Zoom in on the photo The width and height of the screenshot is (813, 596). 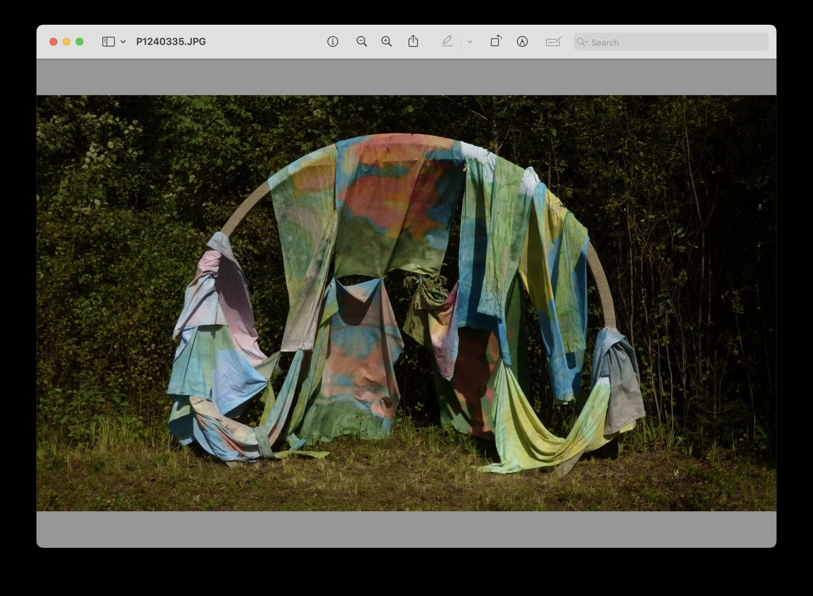(387, 42)
